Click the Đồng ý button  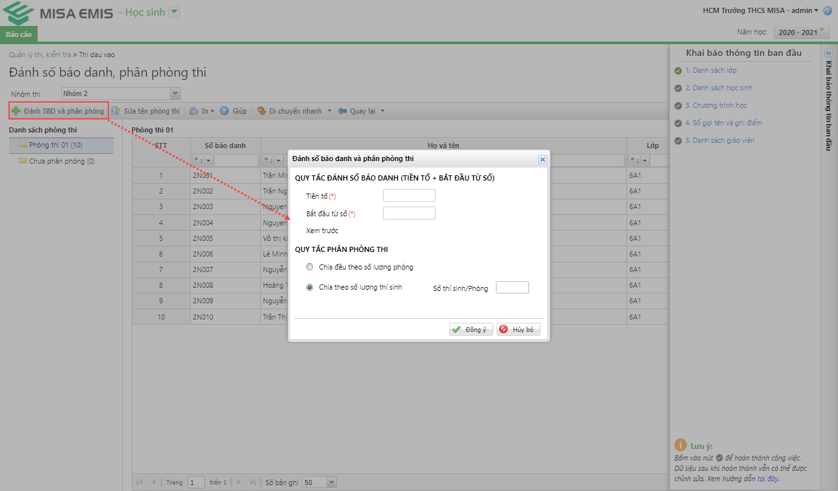pos(471,329)
